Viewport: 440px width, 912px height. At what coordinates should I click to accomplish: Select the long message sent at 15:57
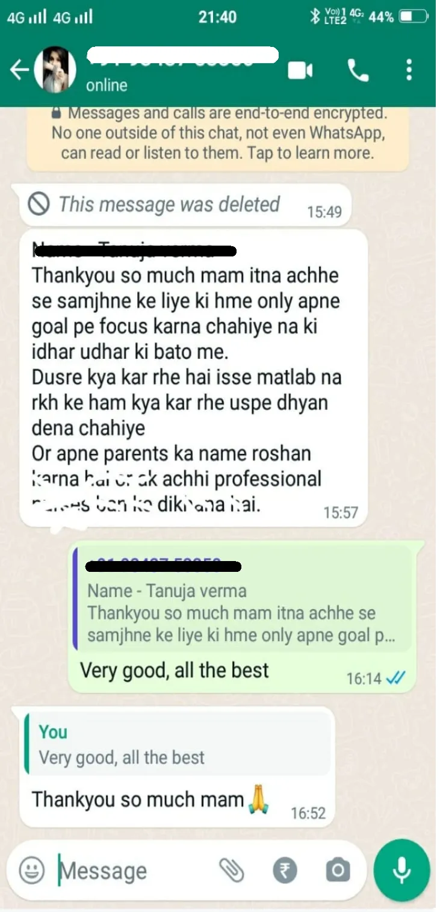193,378
